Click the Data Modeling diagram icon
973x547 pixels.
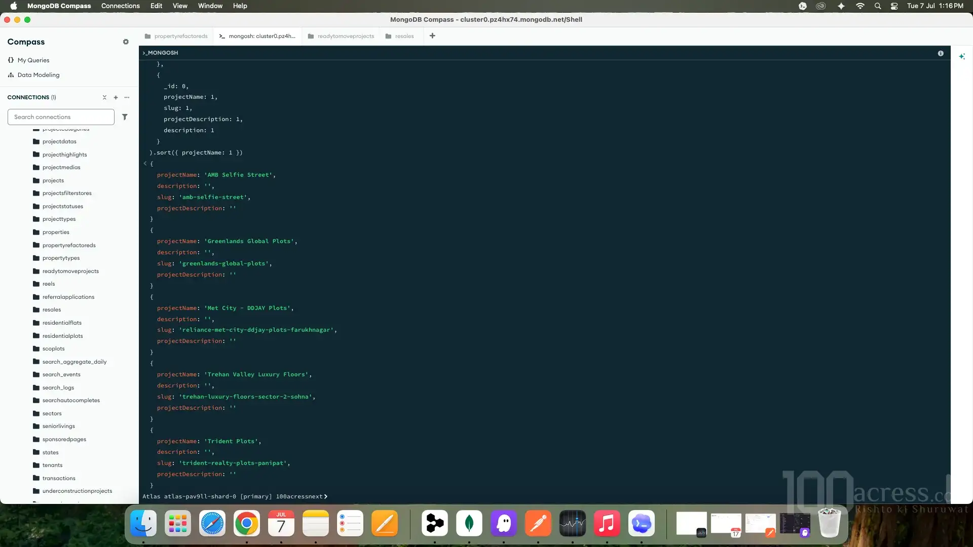11,75
